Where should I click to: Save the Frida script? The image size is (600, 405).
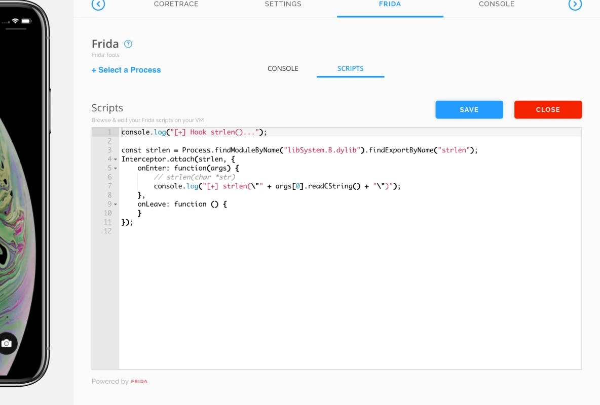pos(469,109)
